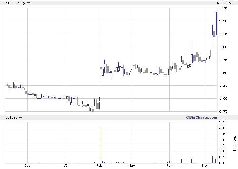Viewport: 238px width, 169px height.
Task: Click the 1.00 price axis label
Action: click(223, 98)
